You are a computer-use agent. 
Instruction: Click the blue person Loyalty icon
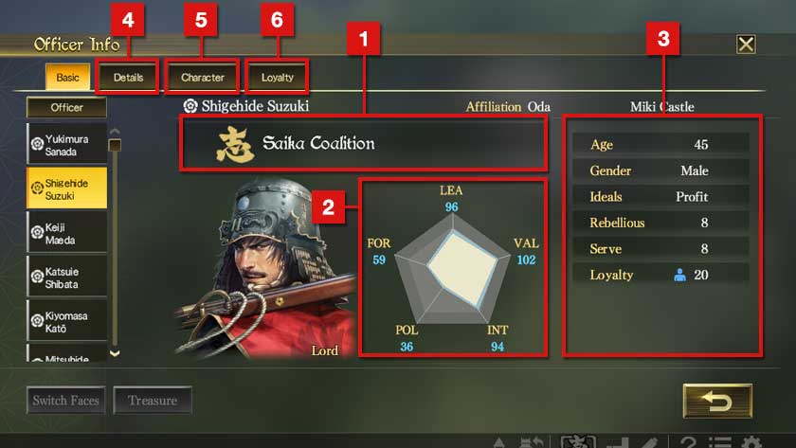[679, 275]
